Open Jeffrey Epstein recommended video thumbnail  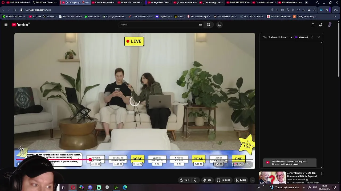tap(272, 178)
